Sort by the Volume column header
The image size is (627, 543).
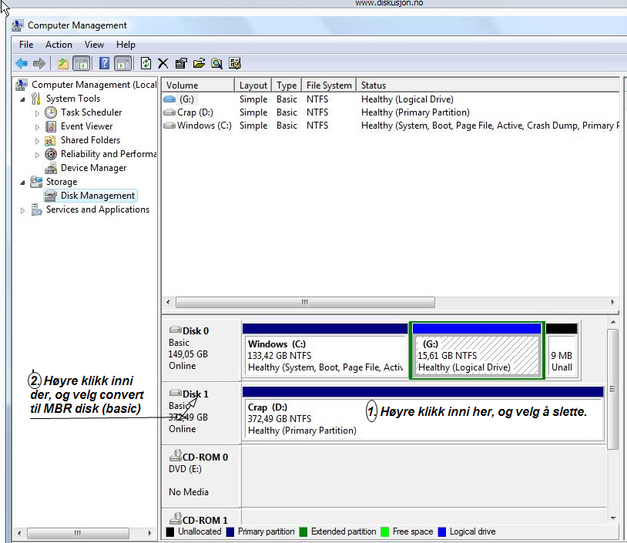pyautogui.click(x=183, y=85)
